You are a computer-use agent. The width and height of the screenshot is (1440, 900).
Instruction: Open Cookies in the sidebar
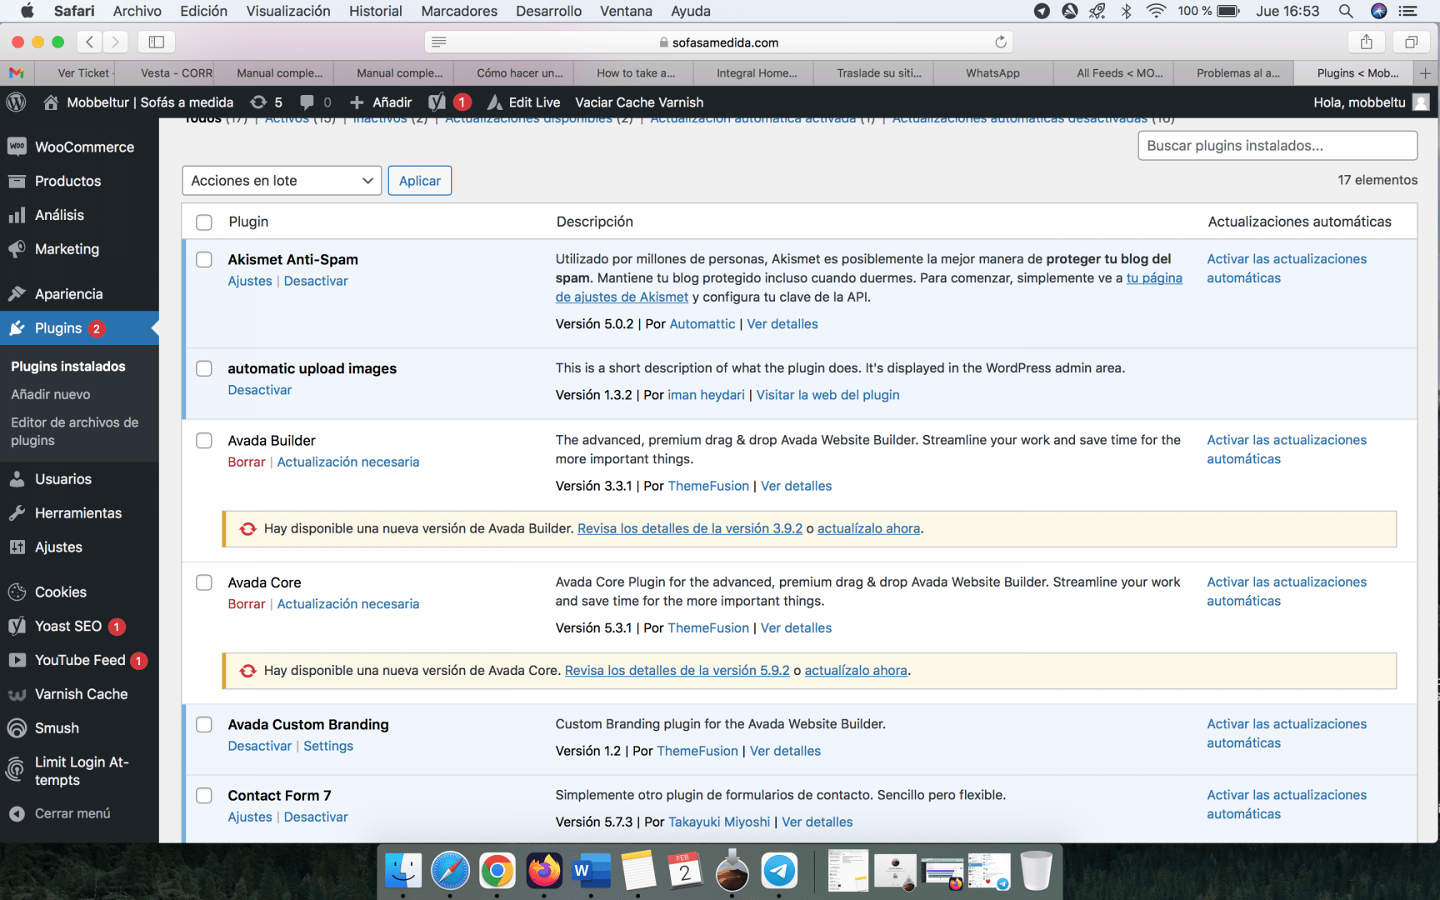(79, 592)
